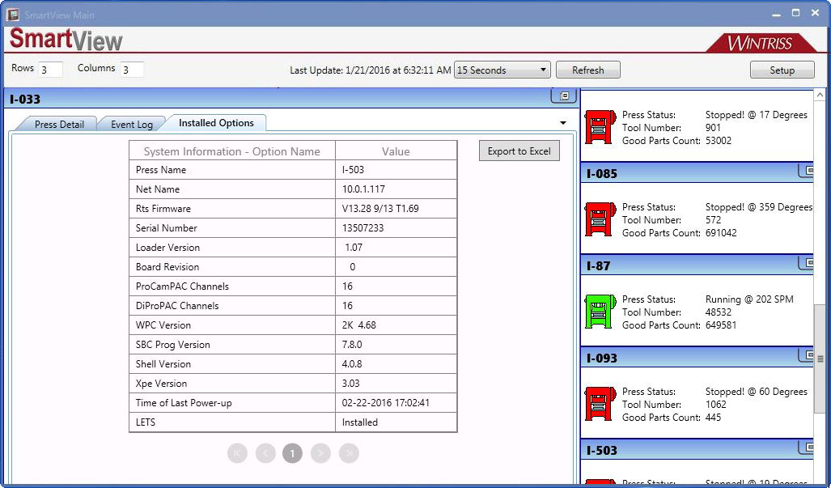Click the red press icon in the I-093 panel
The height and width of the screenshot is (488, 831).
pyautogui.click(x=600, y=403)
